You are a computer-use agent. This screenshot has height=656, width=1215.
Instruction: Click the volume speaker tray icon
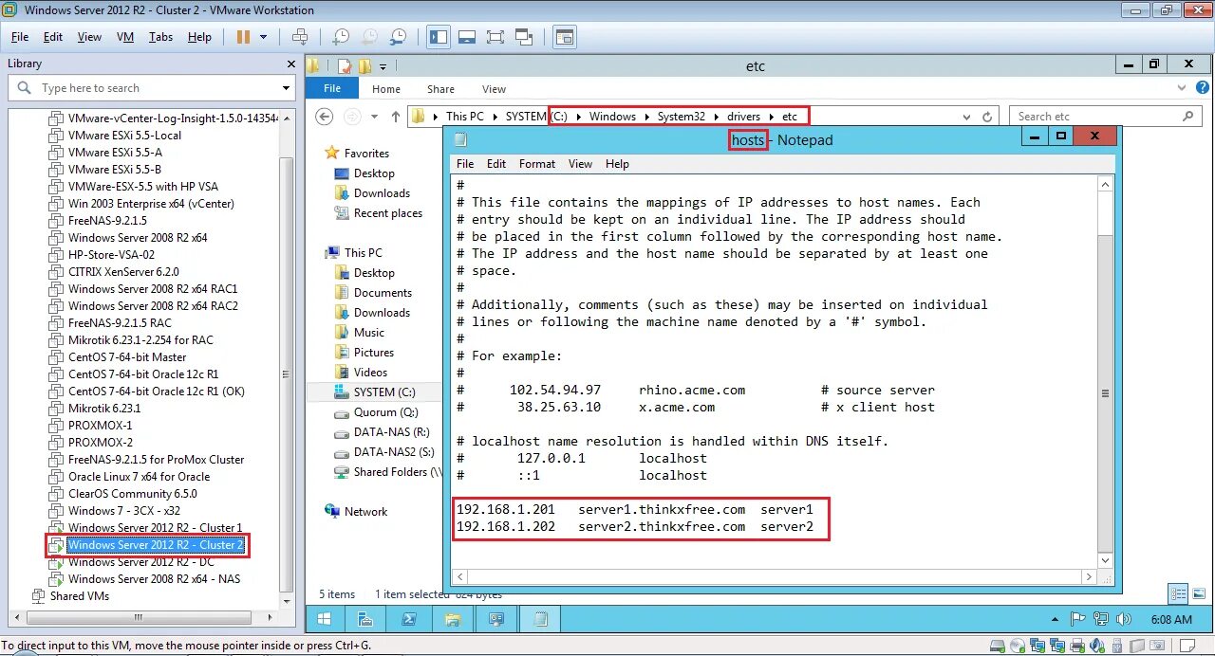1124,620
